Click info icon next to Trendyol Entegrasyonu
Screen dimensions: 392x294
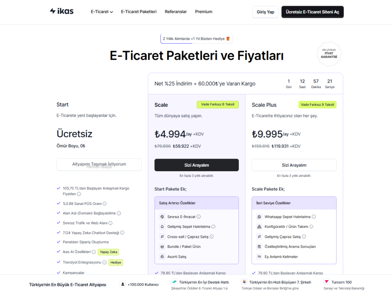click(x=105, y=262)
